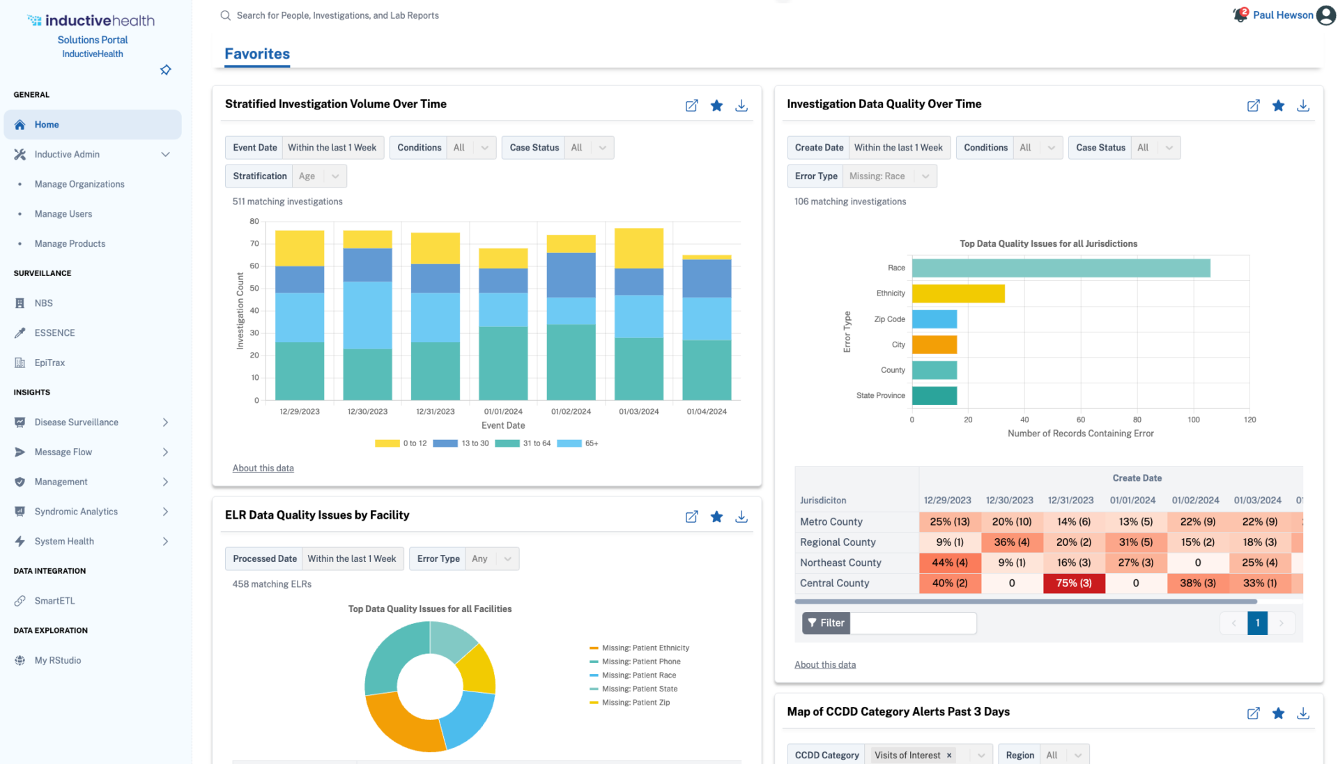1338x764 pixels.
Task: Unfavorite Stratified Investigation Volume star
Action: coord(716,105)
